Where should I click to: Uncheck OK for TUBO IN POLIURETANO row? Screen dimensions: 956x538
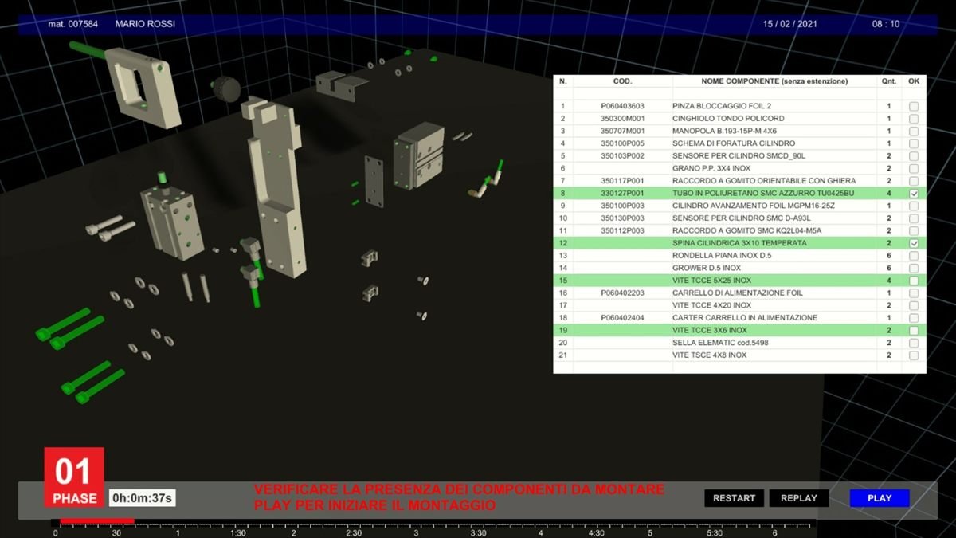(914, 194)
